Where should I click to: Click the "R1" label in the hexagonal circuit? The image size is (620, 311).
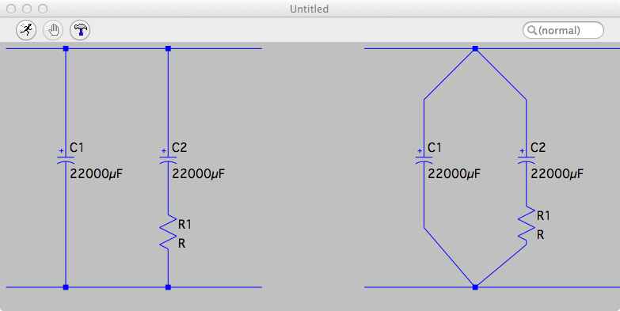click(543, 216)
